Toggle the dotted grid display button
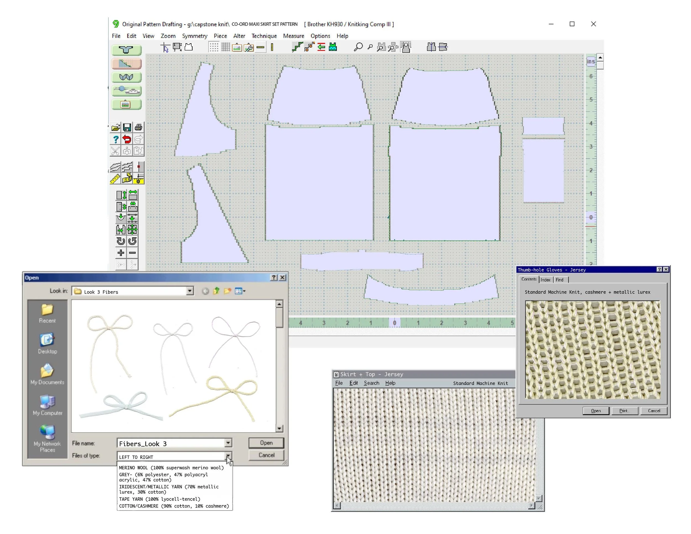Screen dimensions: 691x534 click(214, 48)
